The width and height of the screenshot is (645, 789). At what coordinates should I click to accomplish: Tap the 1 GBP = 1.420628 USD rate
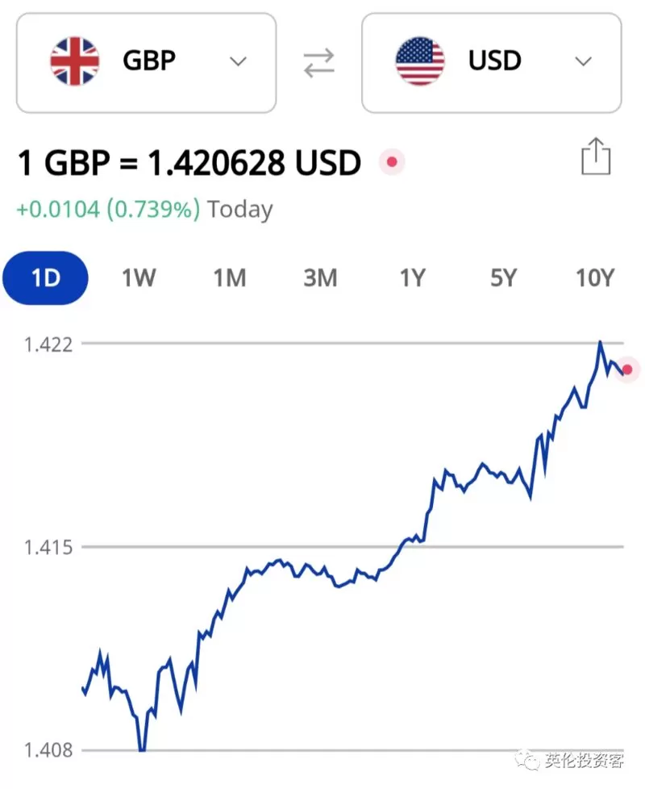[x=189, y=162]
